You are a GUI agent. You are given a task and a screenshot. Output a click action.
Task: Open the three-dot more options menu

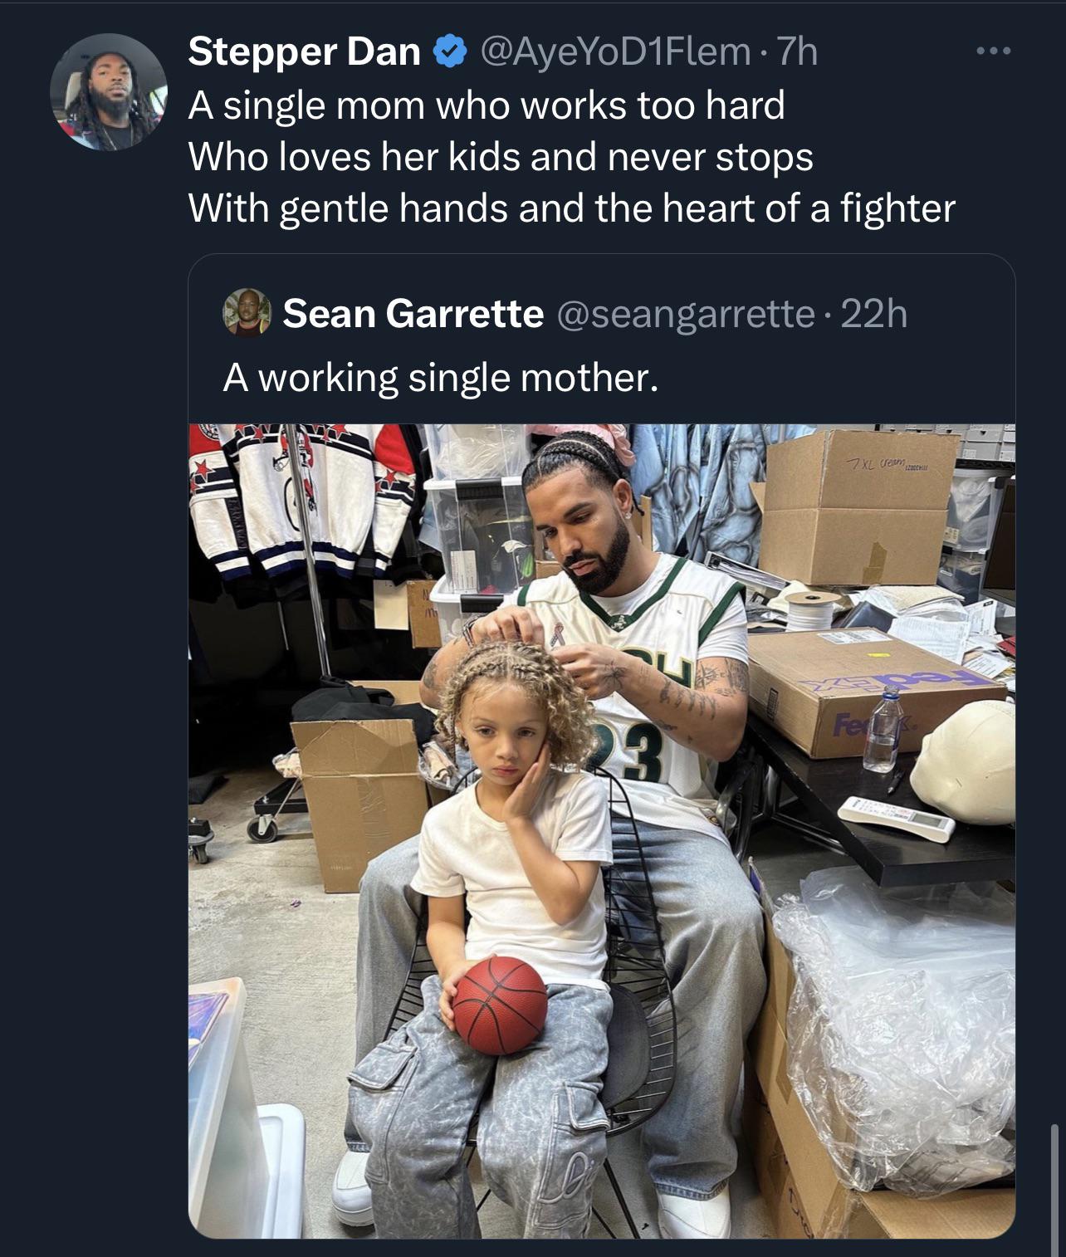(993, 52)
